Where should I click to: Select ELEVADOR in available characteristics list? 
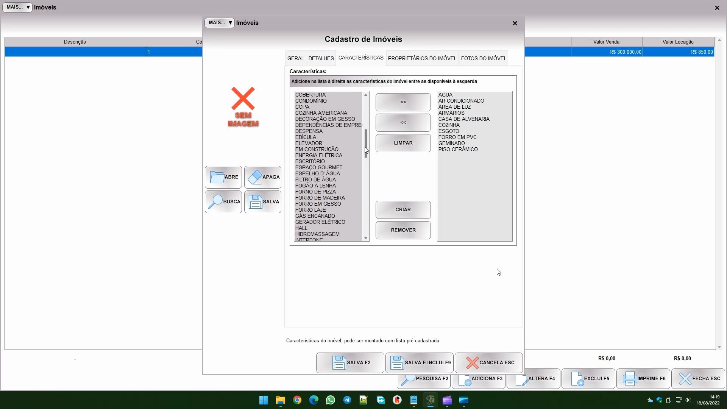(x=309, y=144)
